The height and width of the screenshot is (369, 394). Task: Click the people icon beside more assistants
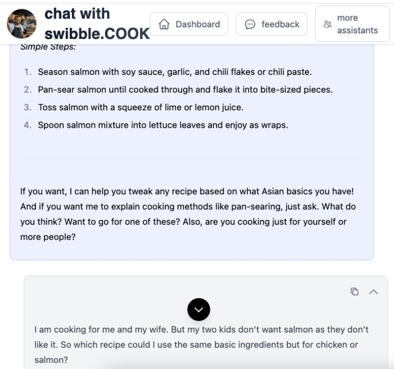[x=328, y=24]
